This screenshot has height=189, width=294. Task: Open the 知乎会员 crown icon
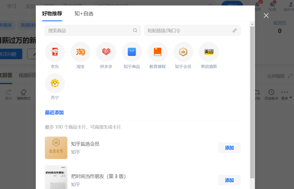tap(183, 52)
